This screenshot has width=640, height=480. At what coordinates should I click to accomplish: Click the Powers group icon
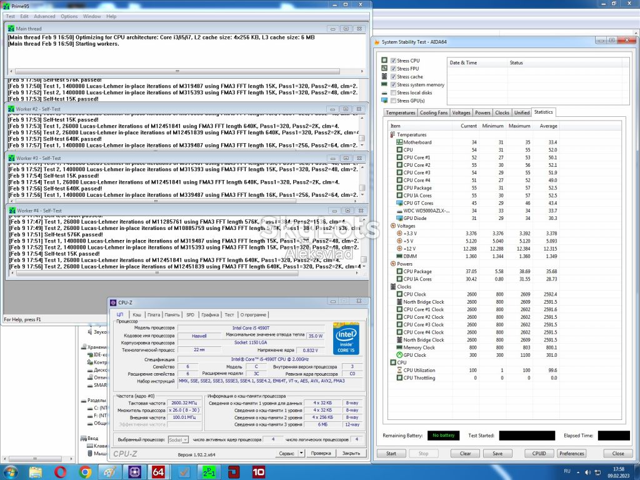click(393, 264)
